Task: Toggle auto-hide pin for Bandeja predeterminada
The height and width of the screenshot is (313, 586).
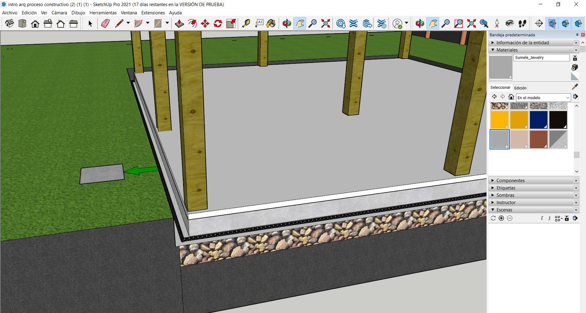Action: (x=577, y=35)
